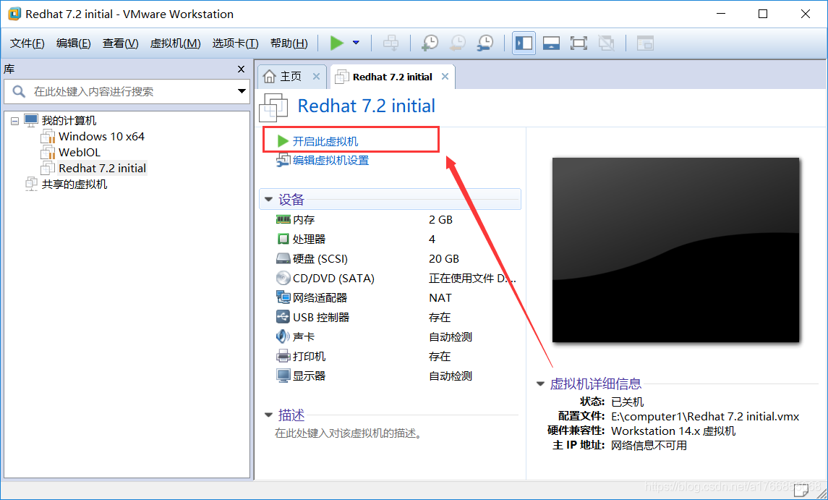Image resolution: width=828 pixels, height=500 pixels.
Task: Click the large Redhat 7.2 initial heading
Action: pos(367,106)
